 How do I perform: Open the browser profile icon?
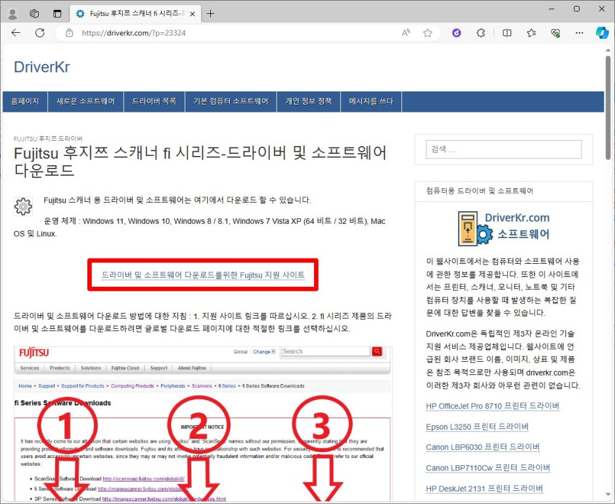click(12, 14)
